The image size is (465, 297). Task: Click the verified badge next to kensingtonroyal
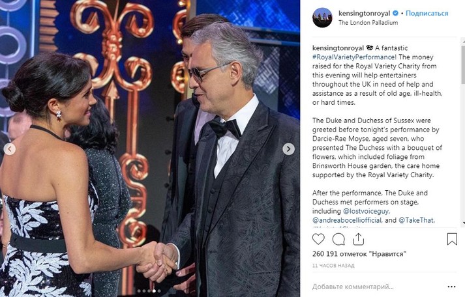[x=395, y=13]
